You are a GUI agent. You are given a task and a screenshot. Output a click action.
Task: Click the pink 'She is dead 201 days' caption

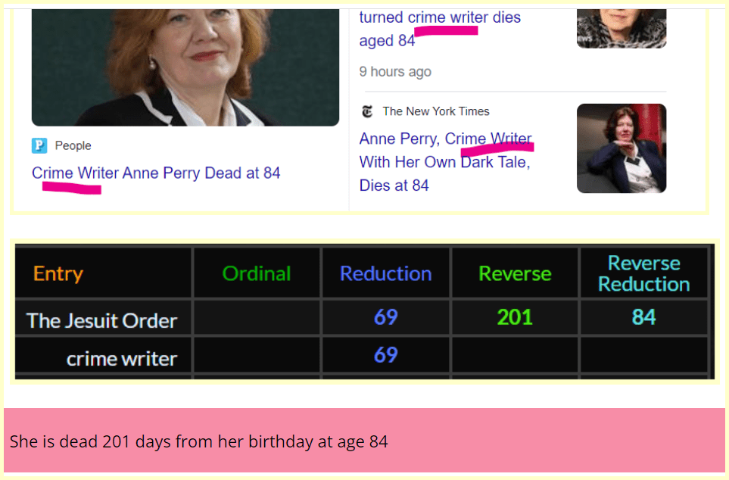pyautogui.click(x=198, y=441)
